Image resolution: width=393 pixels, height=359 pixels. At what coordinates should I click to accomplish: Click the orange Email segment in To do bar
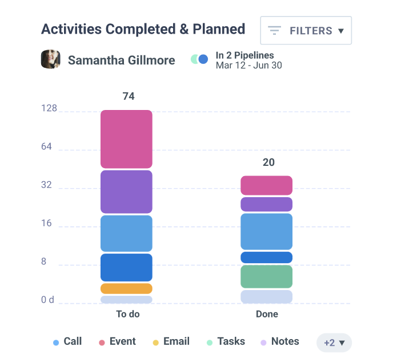point(126,288)
